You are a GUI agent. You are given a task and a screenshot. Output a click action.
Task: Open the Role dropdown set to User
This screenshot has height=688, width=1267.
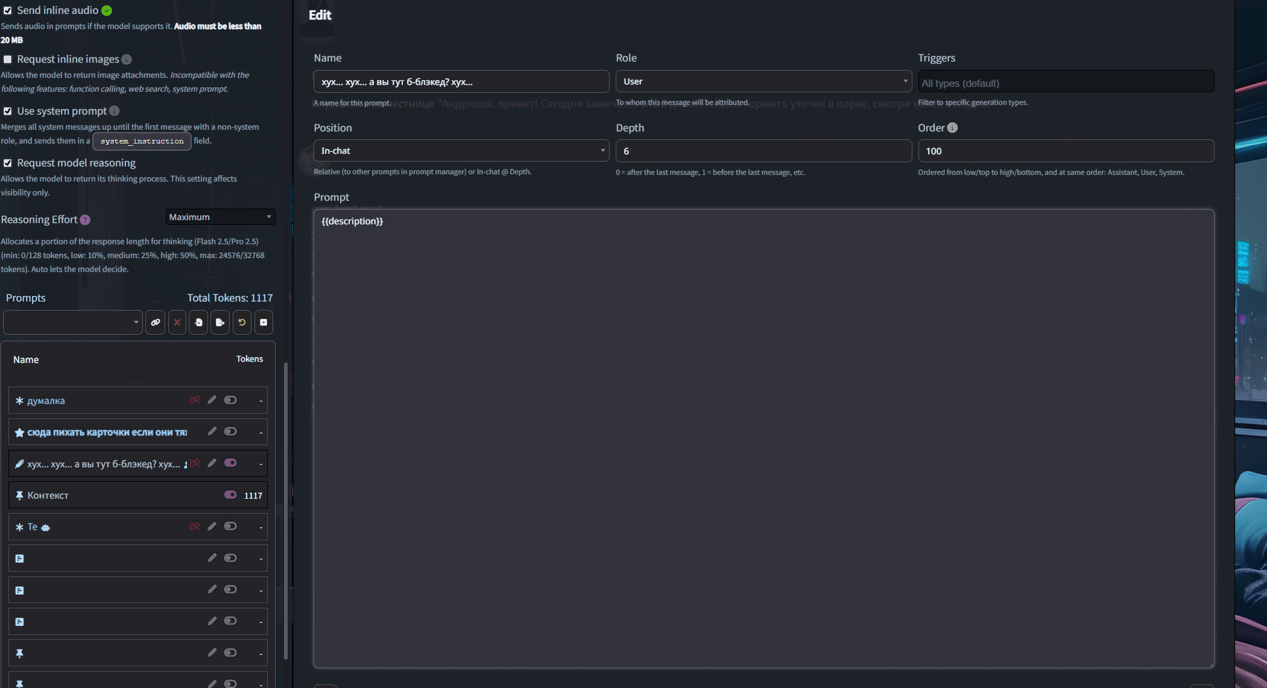[x=763, y=81]
